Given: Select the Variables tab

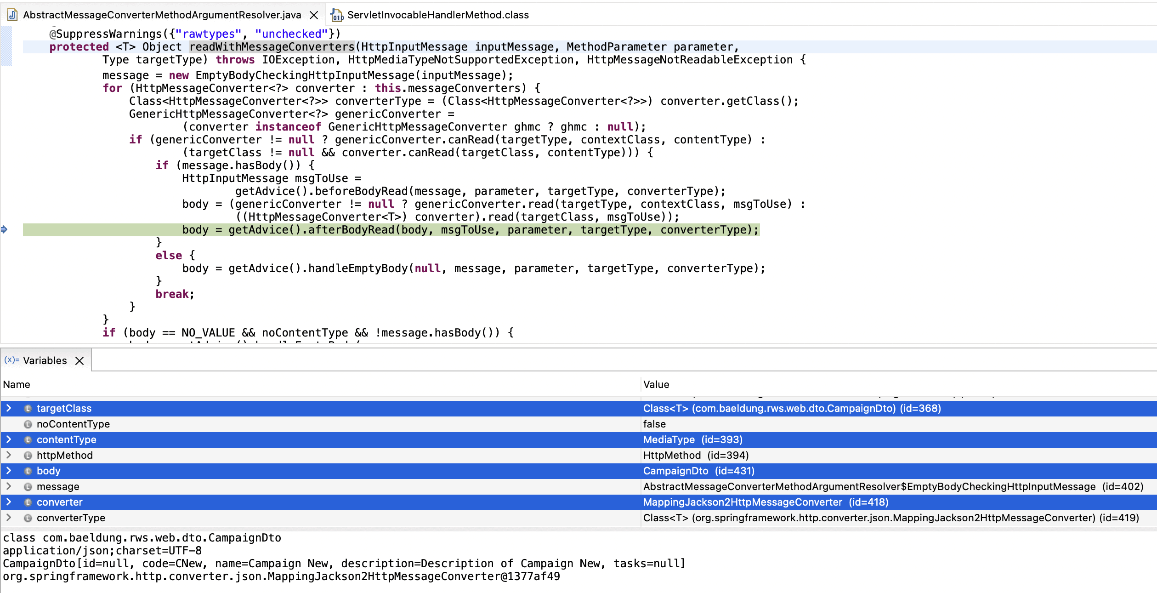Looking at the screenshot, I should click(45, 360).
